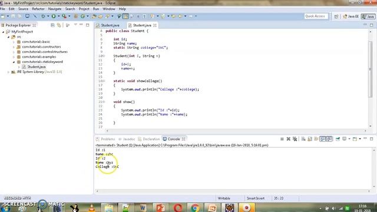
Task: Click the Clear Console icon
Action: point(303,139)
